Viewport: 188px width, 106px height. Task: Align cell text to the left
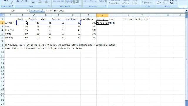pos(54,1)
